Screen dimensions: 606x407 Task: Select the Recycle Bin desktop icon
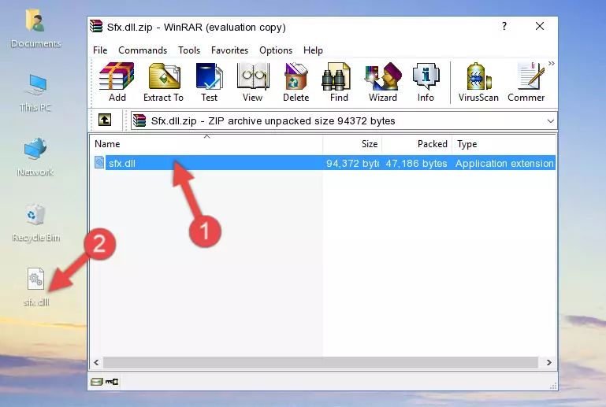click(x=35, y=223)
